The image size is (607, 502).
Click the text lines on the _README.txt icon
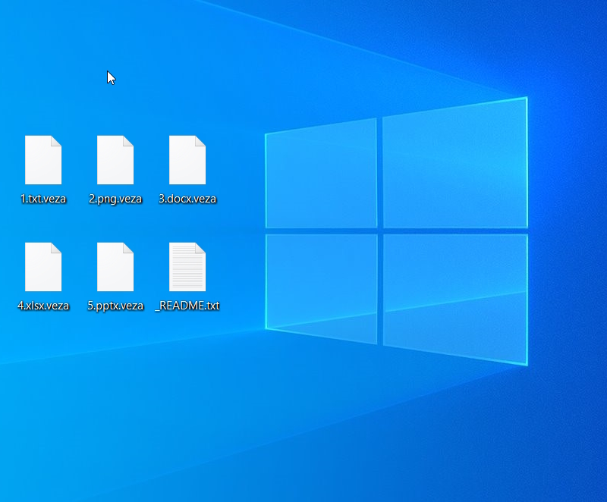click(x=186, y=270)
